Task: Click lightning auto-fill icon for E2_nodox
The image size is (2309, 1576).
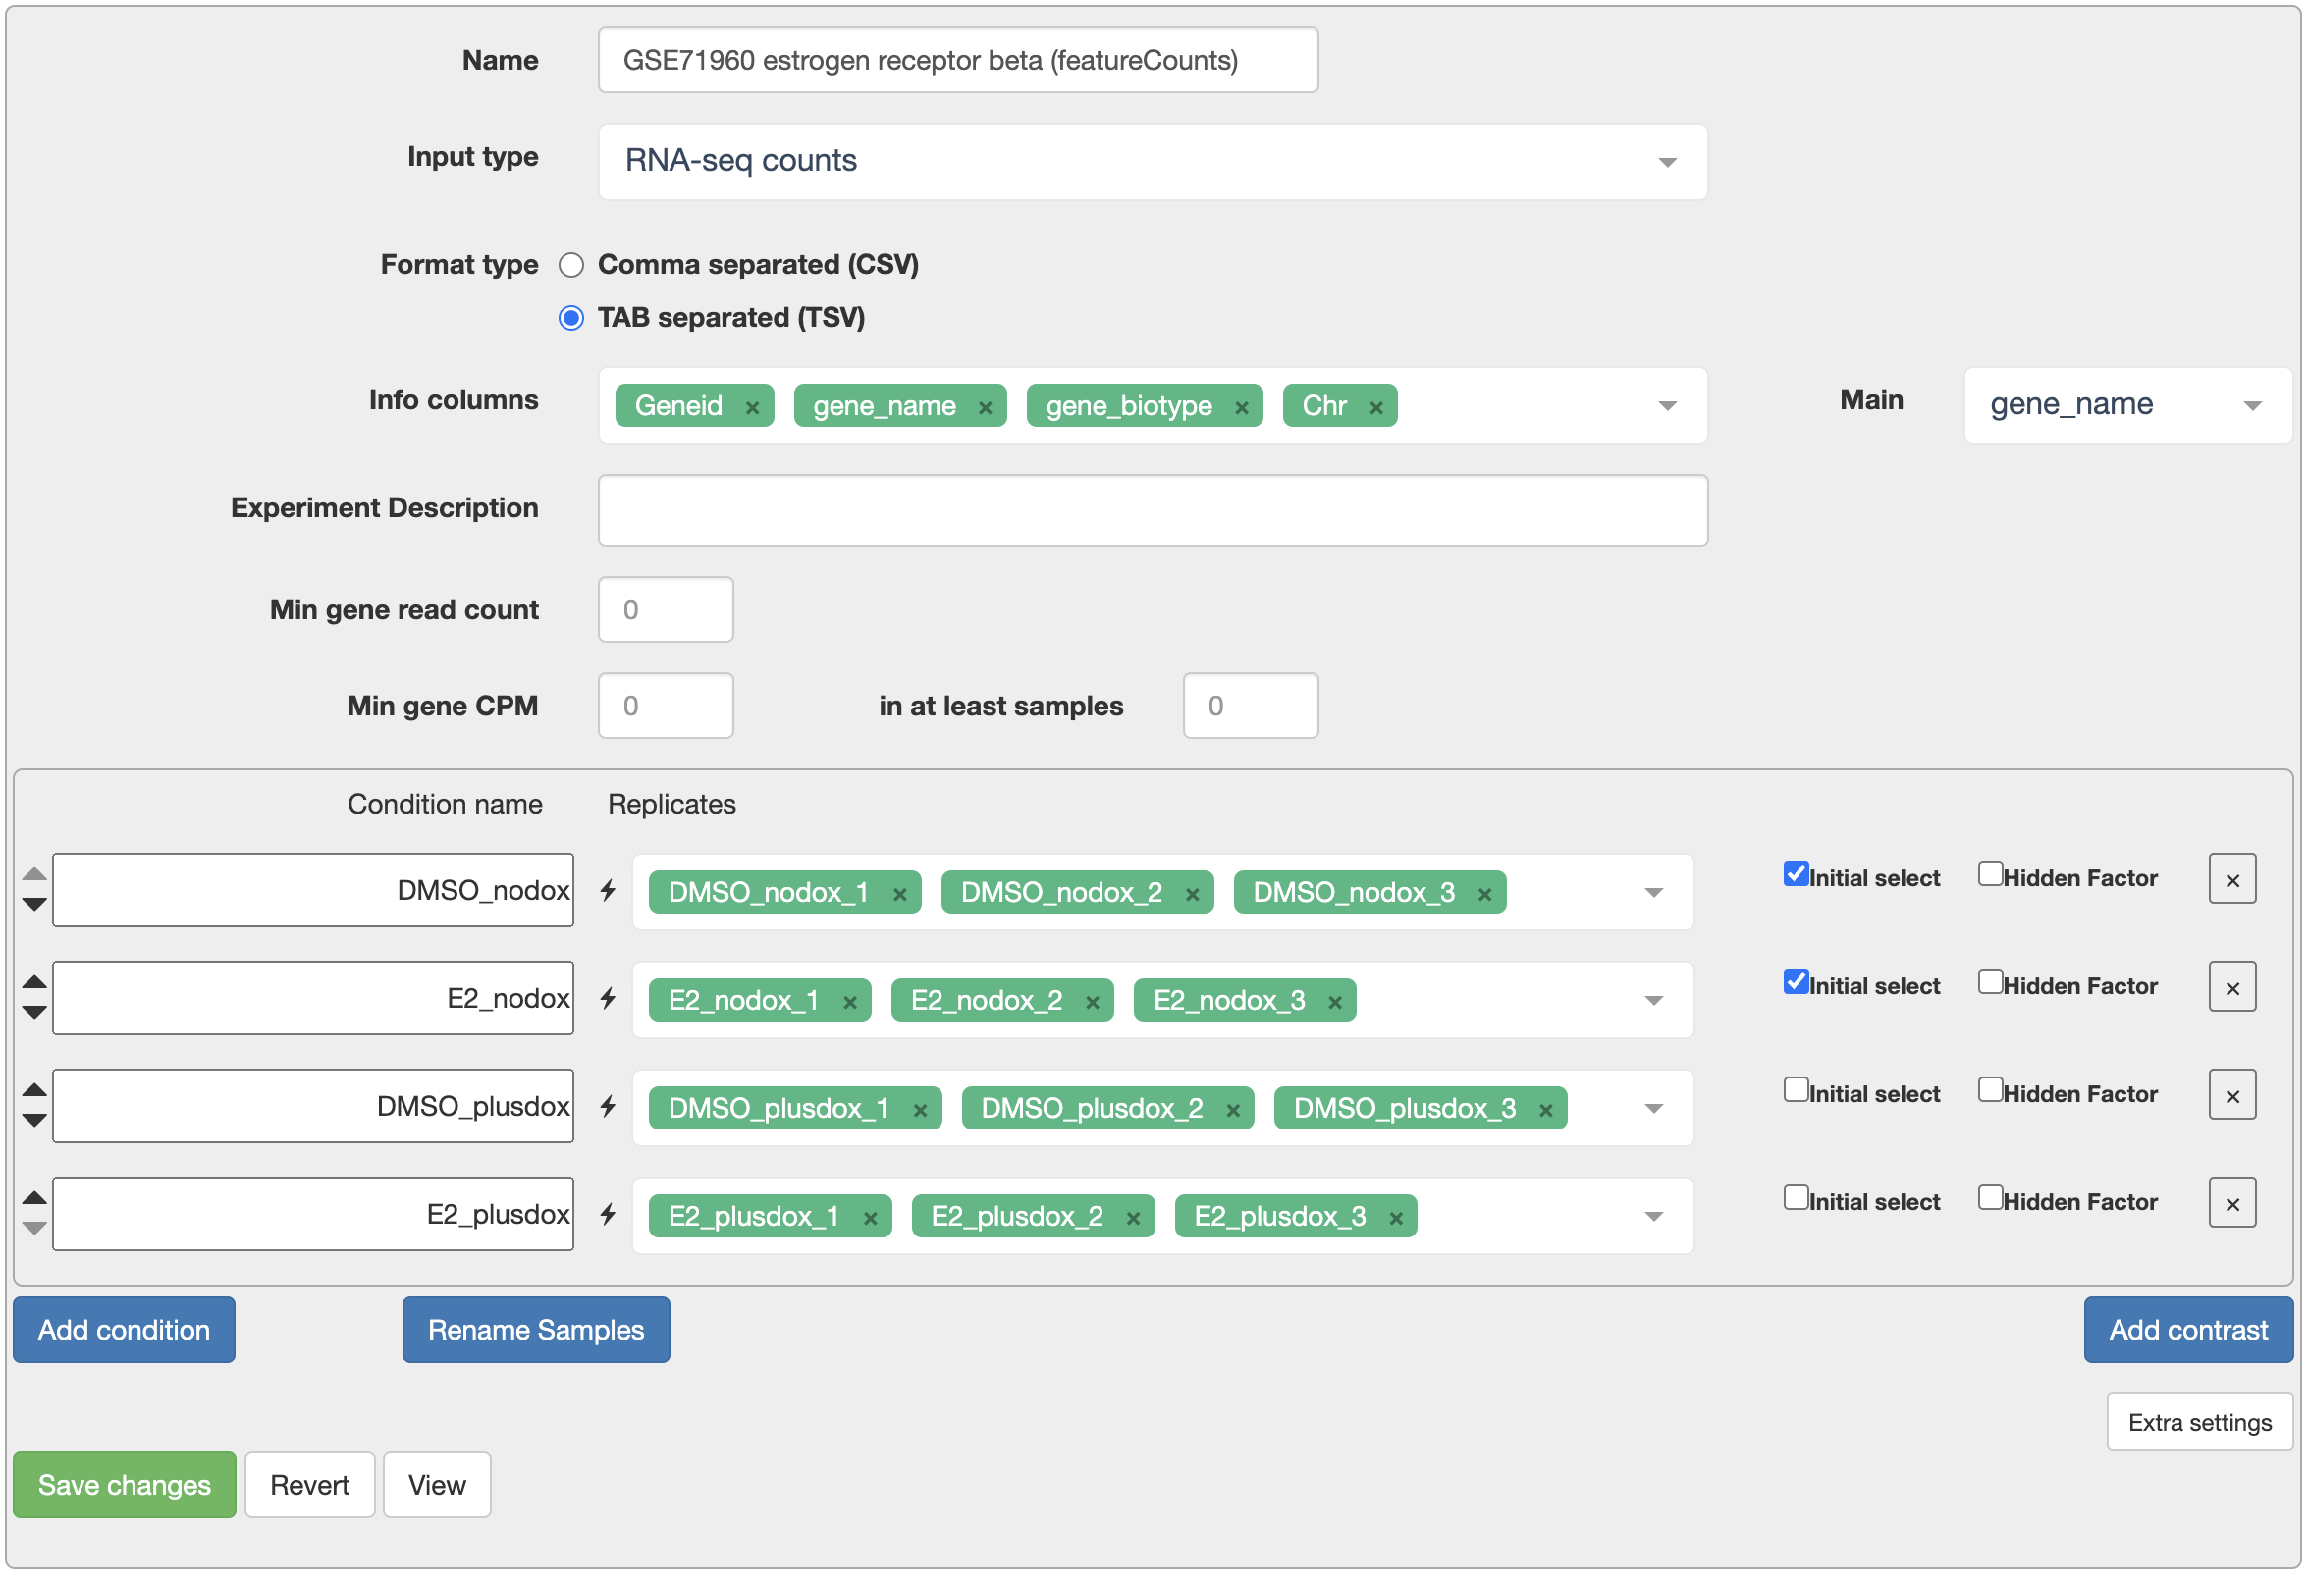Action: pyautogui.click(x=608, y=999)
